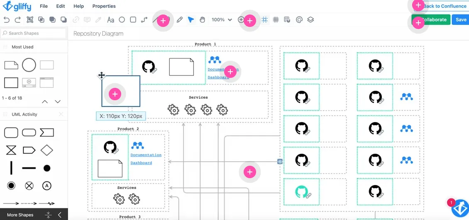Select the connector tool
469x220 pixels.
[144, 20]
